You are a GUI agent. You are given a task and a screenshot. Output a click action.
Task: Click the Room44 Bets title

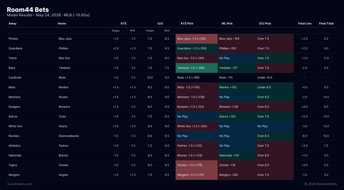[28, 10]
